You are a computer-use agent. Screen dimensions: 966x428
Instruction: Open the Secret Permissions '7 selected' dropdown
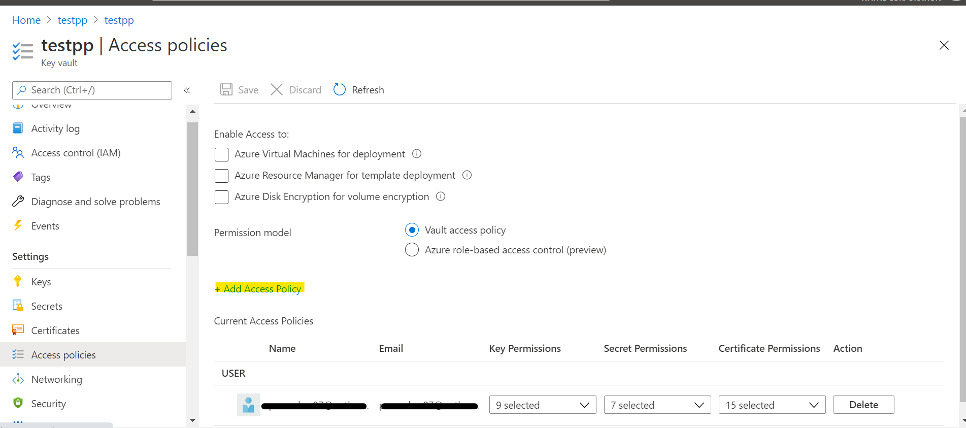657,405
